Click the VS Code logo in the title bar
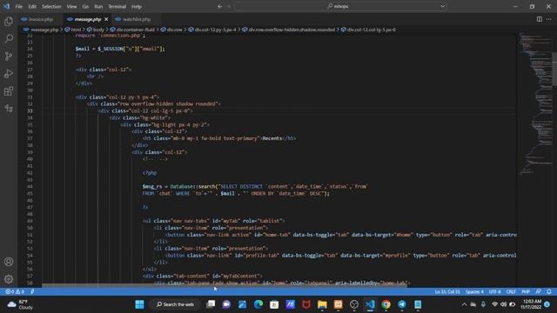Viewport: 557px width, 313px height. pyautogui.click(x=7, y=6)
